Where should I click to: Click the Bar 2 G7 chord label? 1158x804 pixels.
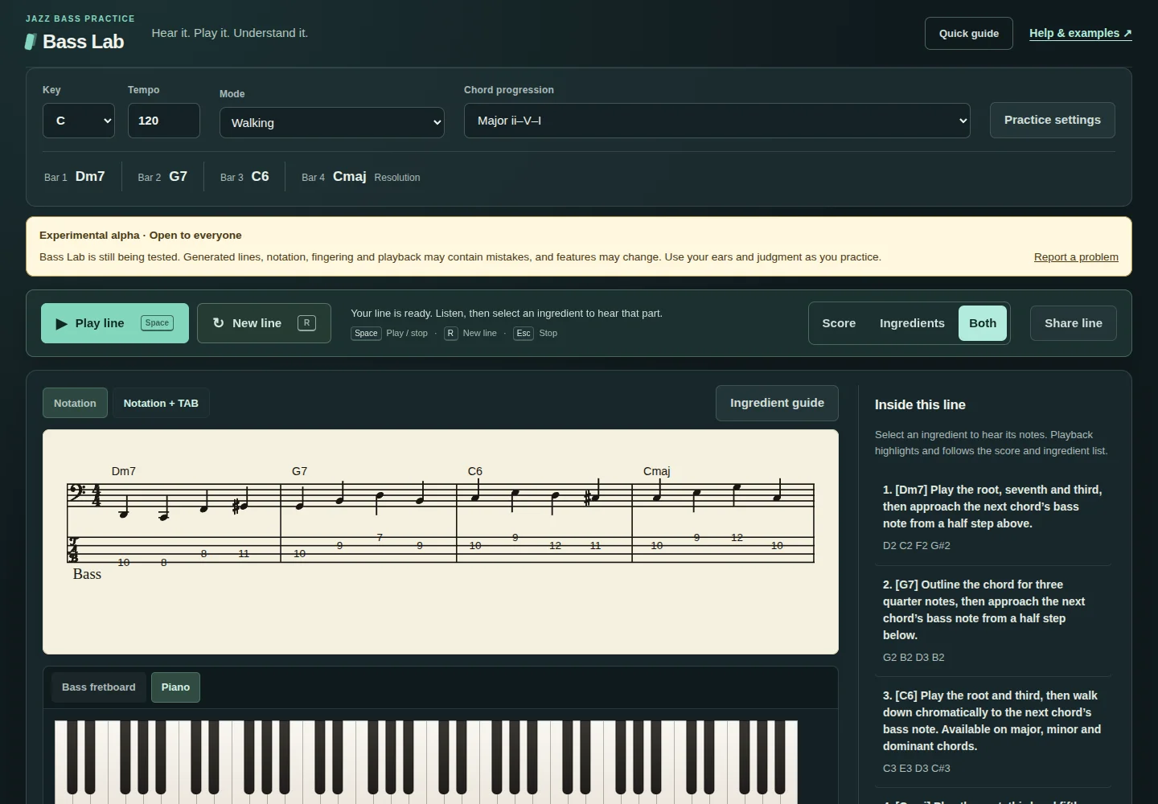162,177
